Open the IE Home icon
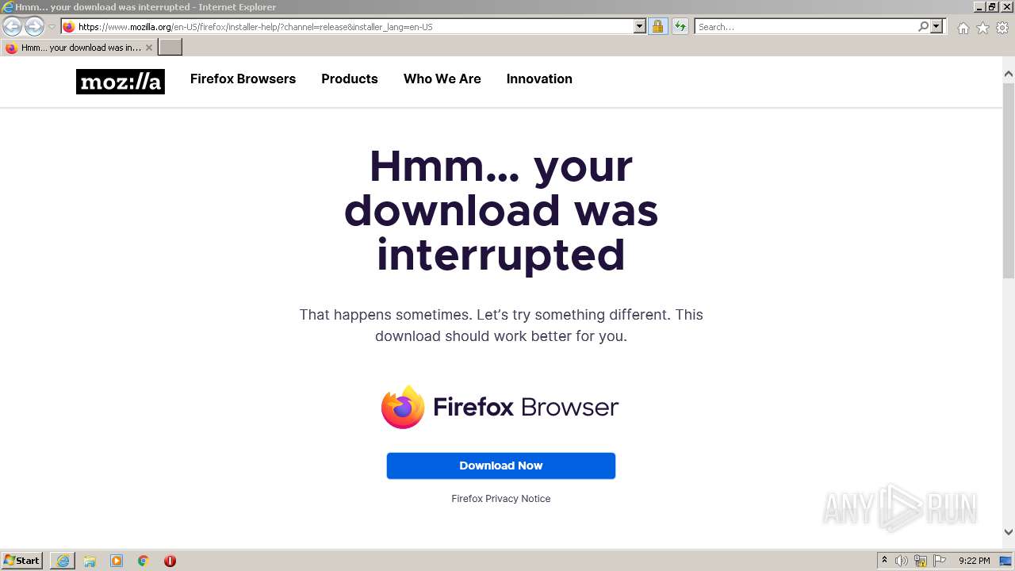This screenshot has width=1015, height=571. (963, 28)
